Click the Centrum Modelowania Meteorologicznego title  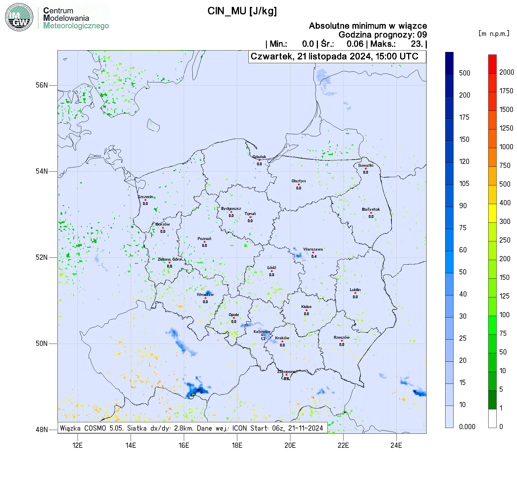click(76, 18)
